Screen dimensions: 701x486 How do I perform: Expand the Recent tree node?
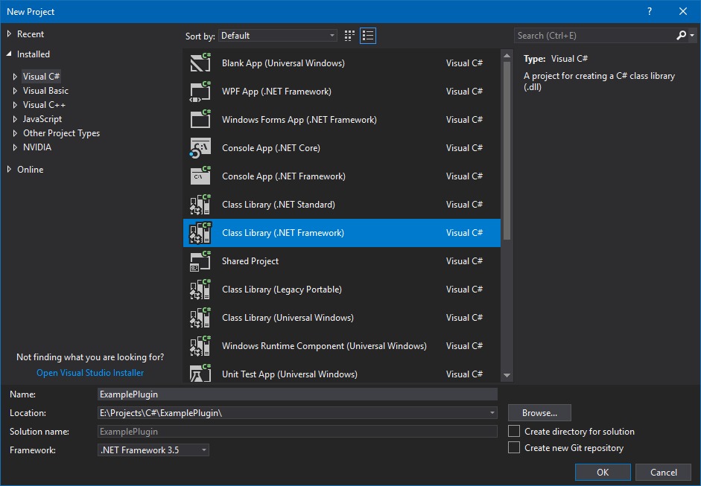pyautogui.click(x=9, y=34)
